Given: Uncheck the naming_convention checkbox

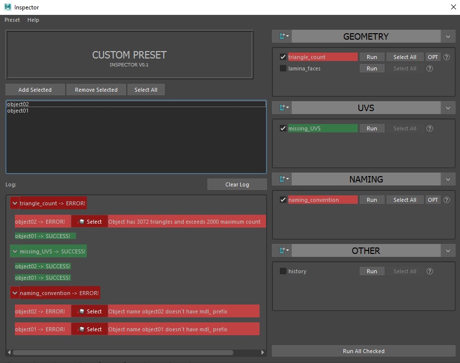Looking at the screenshot, I should coord(283,199).
